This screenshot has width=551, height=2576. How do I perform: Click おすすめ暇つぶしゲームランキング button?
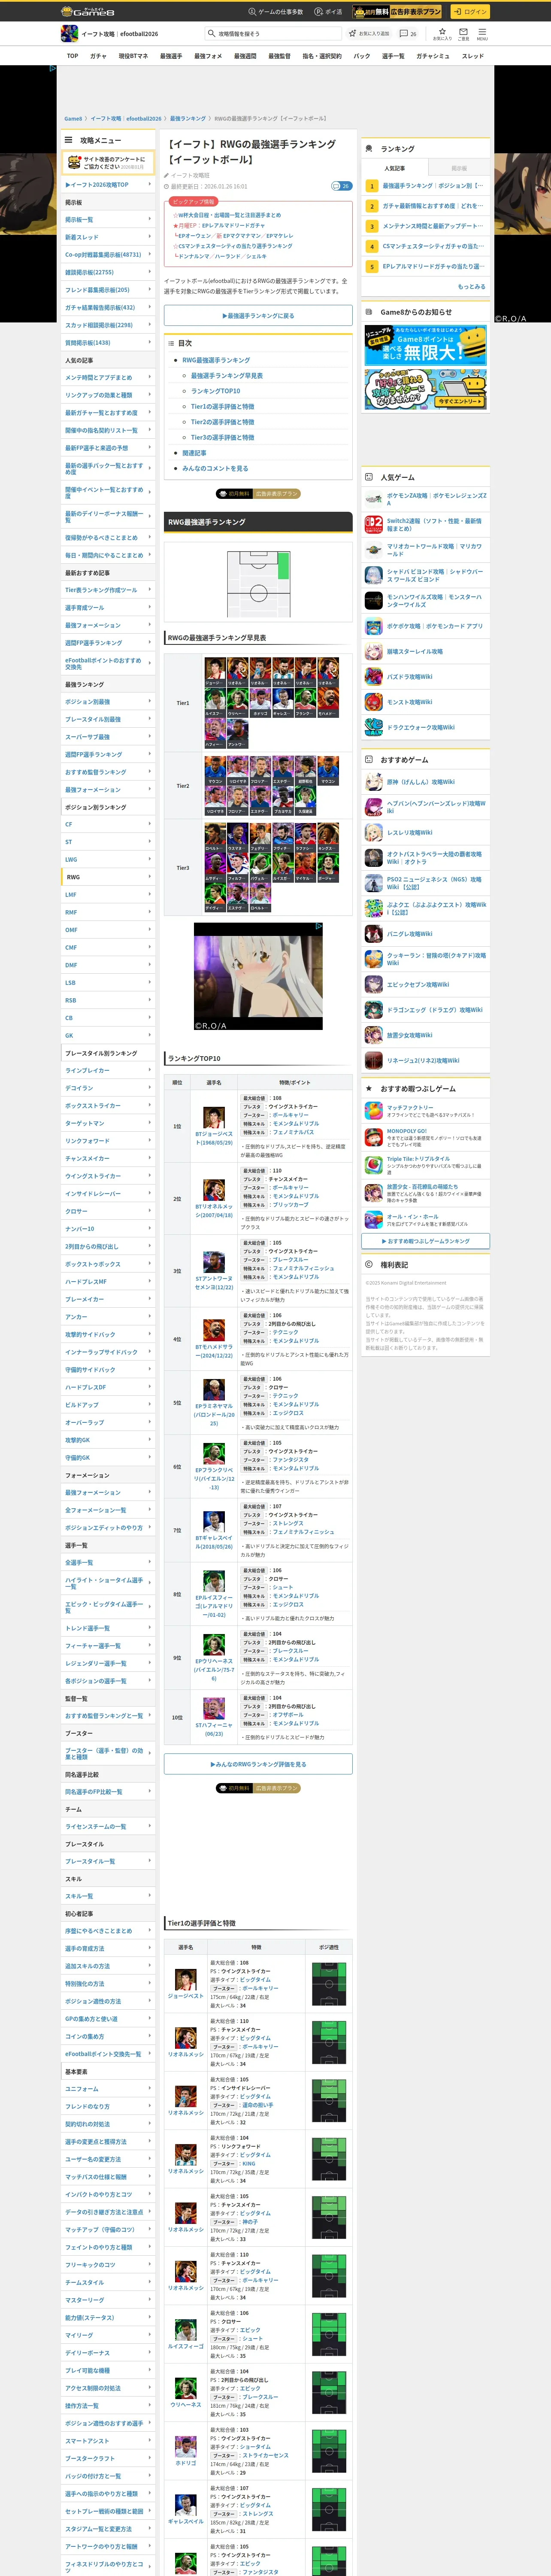coord(426,1241)
